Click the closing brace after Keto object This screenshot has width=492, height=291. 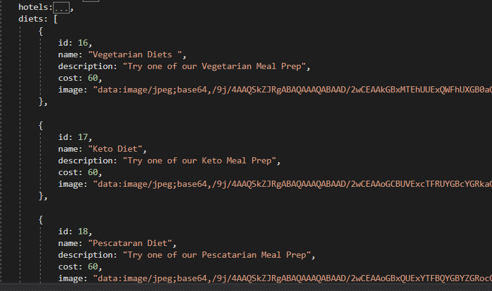pos(41,196)
